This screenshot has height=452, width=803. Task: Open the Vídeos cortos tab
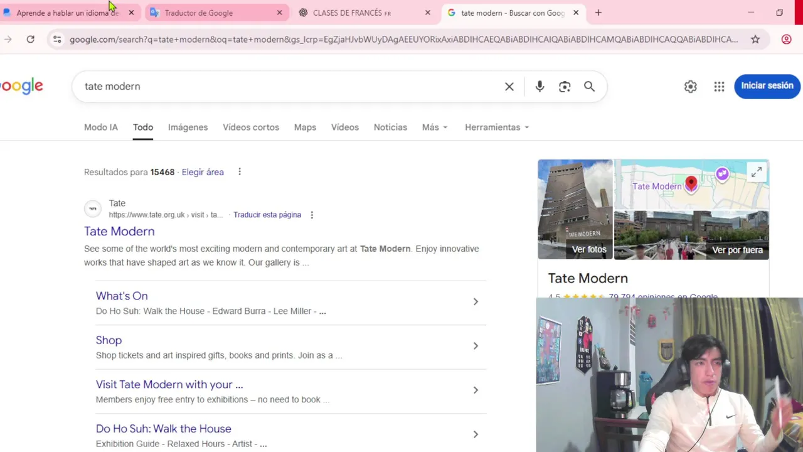point(251,127)
